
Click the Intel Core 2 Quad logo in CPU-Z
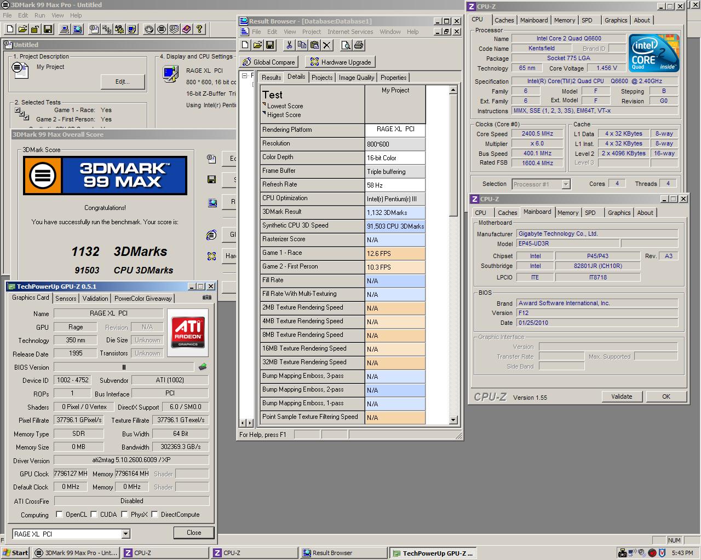(x=654, y=54)
